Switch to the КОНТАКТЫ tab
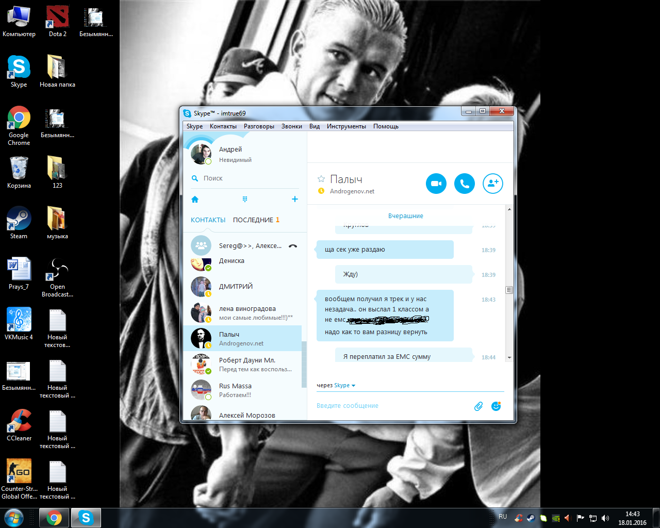This screenshot has height=528, width=660. point(208,220)
